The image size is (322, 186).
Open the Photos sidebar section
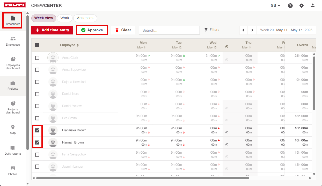click(13, 171)
